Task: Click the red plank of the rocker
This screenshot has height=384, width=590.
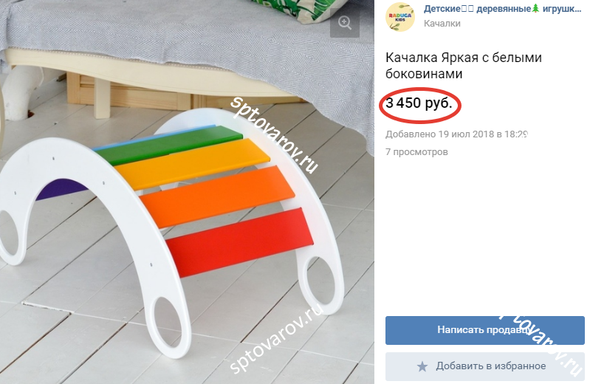Action: click(x=239, y=241)
